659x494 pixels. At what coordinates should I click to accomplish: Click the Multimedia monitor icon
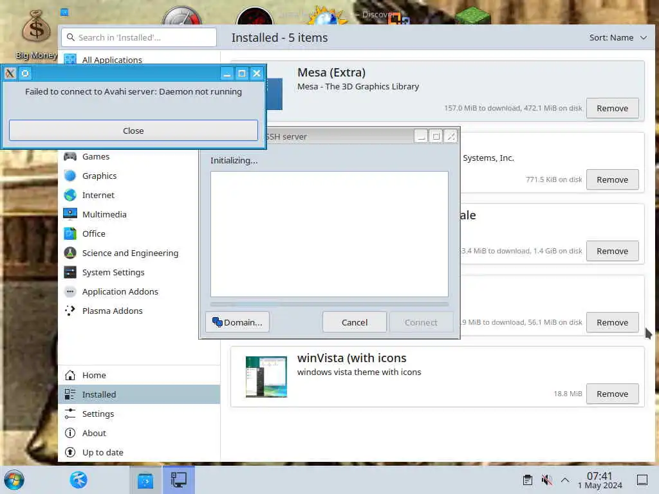(70, 214)
